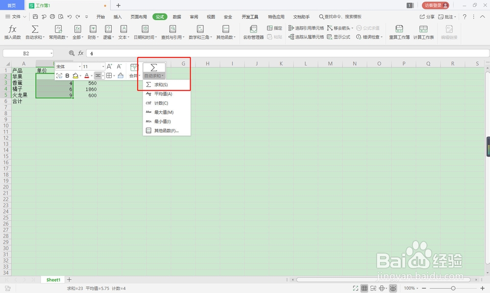The width and height of the screenshot is (490, 293).
Task: Select 最小值(I) from the AutoSum menu
Action: (x=167, y=121)
